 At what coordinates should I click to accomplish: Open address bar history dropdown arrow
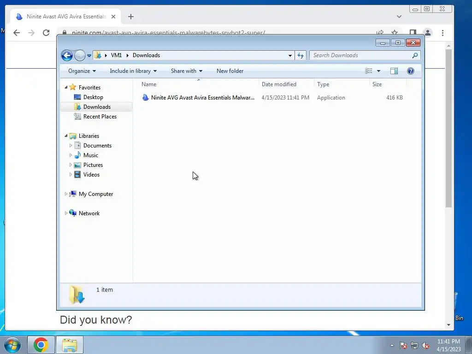click(290, 55)
